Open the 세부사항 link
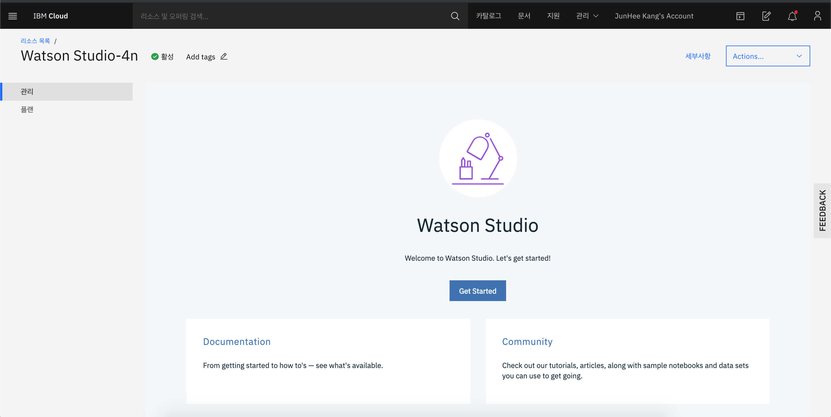The image size is (831, 417). tap(697, 56)
